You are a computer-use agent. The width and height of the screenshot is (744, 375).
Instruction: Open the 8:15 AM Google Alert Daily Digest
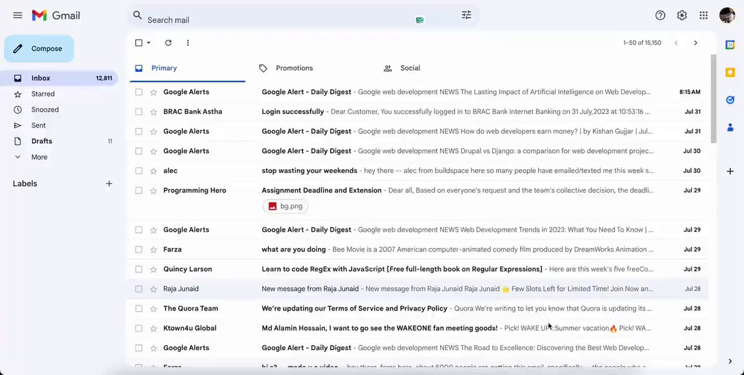[x=418, y=92]
